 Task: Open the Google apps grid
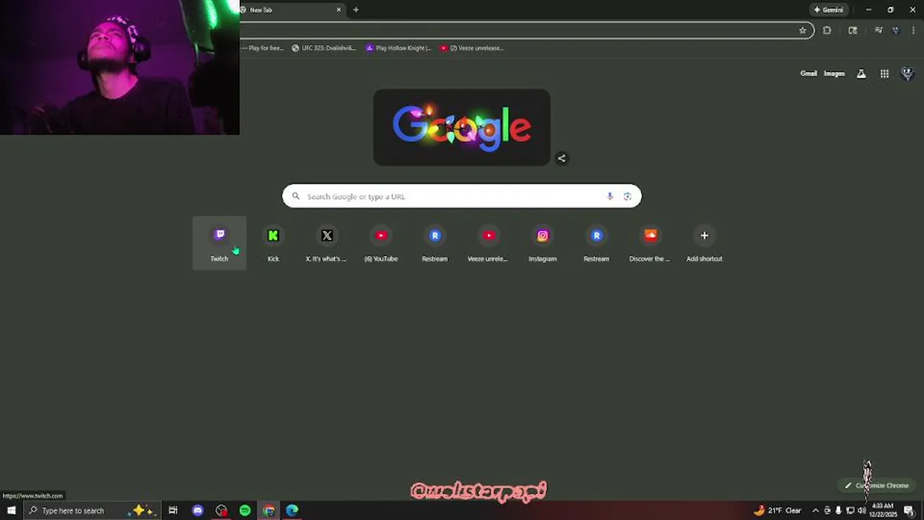(884, 74)
